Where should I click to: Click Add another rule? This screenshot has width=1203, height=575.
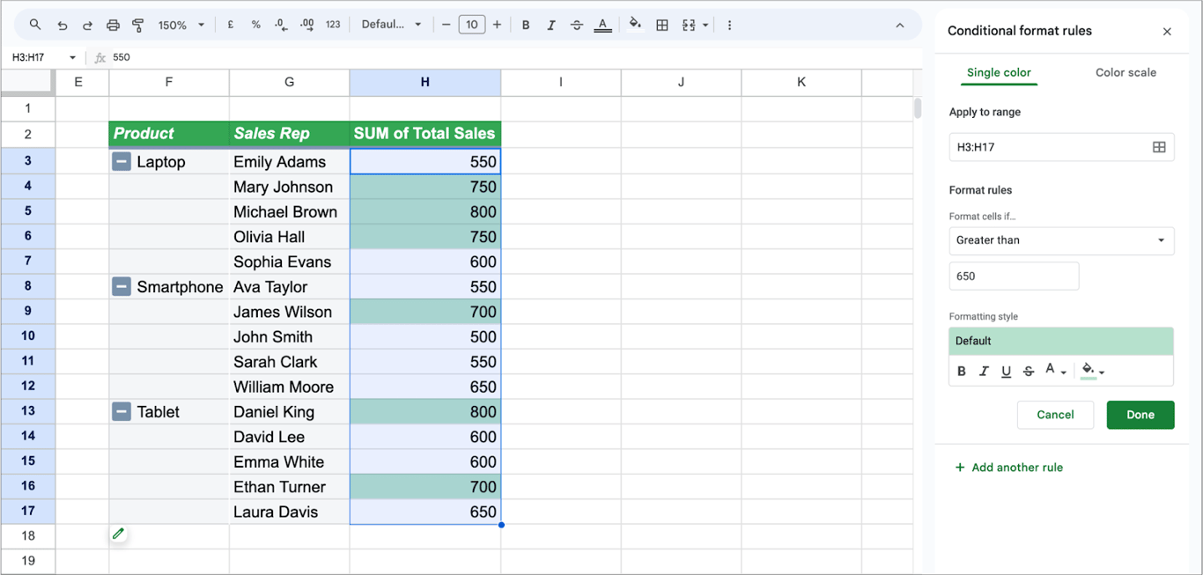[x=1009, y=468]
